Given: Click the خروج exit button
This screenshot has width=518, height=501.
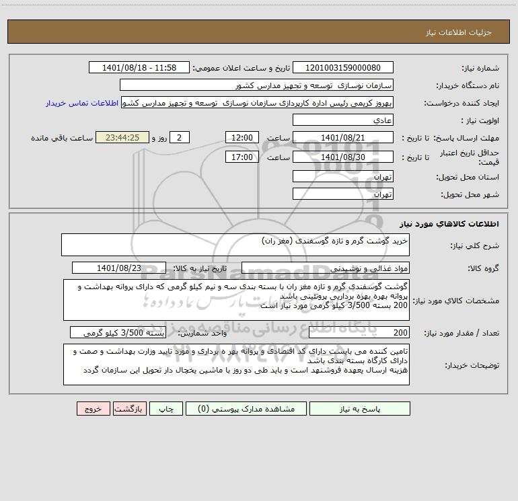Looking at the screenshot, I should pos(93,409).
